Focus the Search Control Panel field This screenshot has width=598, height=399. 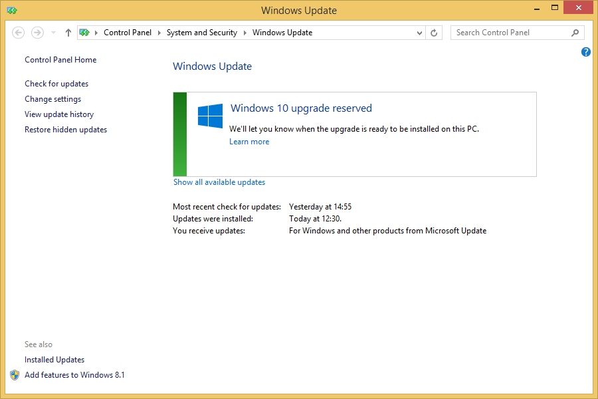[x=517, y=33]
